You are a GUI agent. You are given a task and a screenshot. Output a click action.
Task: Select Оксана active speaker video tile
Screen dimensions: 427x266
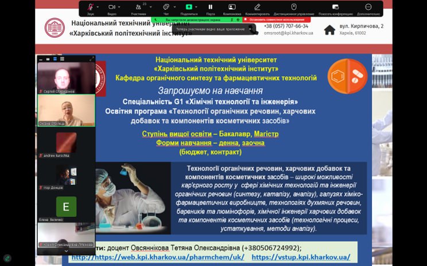66,110
